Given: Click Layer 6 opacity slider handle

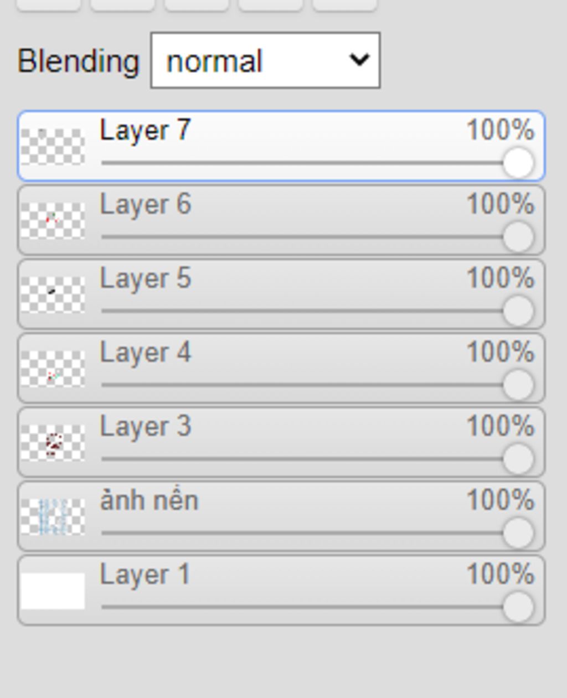Looking at the screenshot, I should [518, 237].
